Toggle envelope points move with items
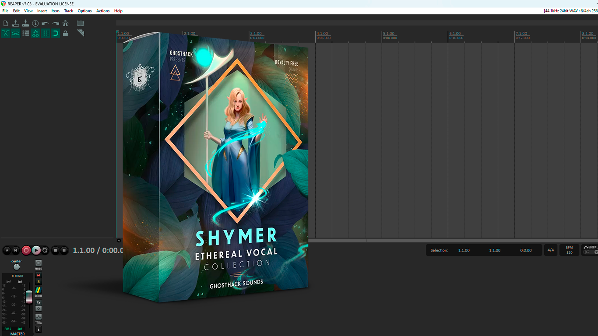The width and height of the screenshot is (598, 336). (x=35, y=33)
